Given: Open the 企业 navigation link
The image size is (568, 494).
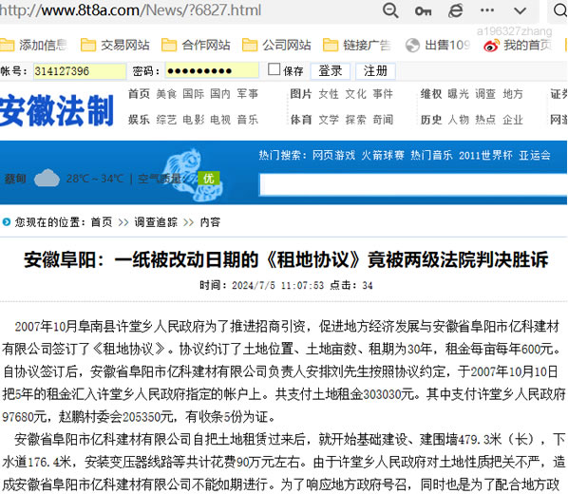Looking at the screenshot, I should (x=513, y=120).
